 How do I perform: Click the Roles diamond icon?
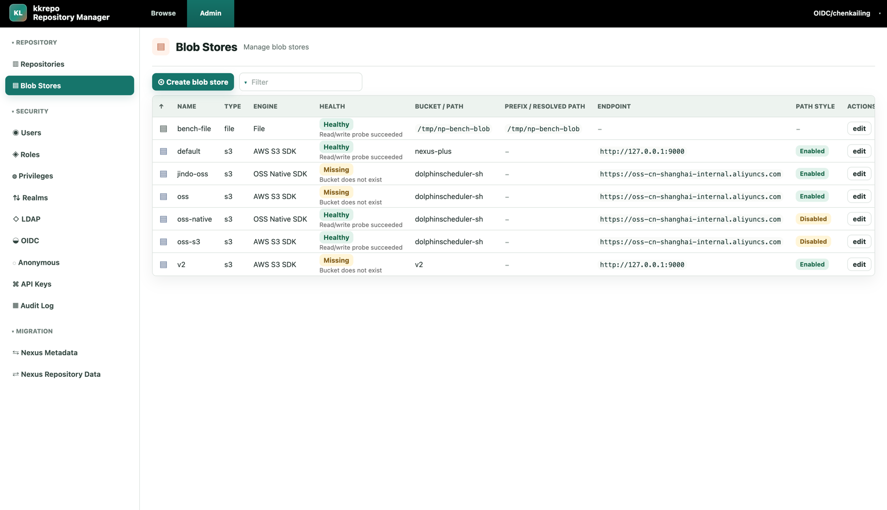coord(15,154)
